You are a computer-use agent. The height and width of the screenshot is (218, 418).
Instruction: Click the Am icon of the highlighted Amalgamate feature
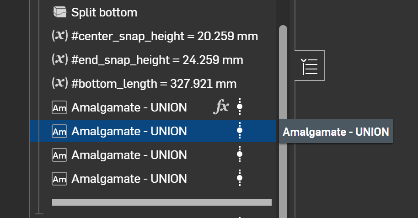(x=59, y=132)
